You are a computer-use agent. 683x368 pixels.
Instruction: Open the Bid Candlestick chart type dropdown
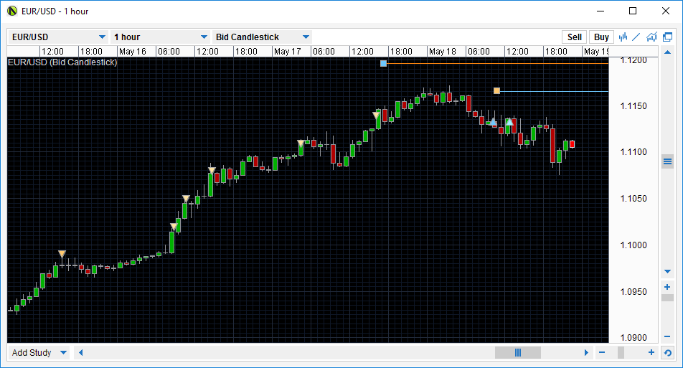click(x=262, y=37)
